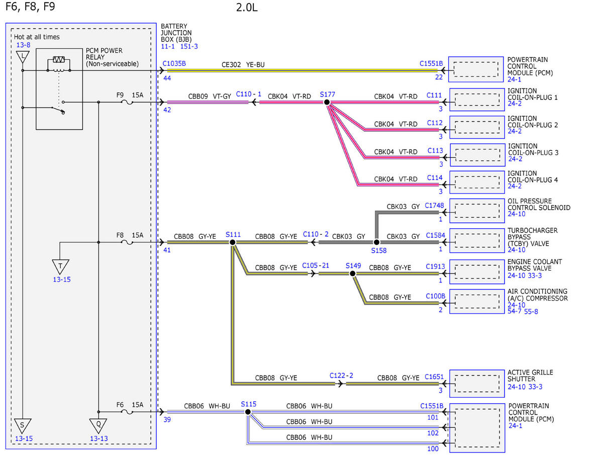Select the S115 splice node
This screenshot has height=466, width=603.
248,412
